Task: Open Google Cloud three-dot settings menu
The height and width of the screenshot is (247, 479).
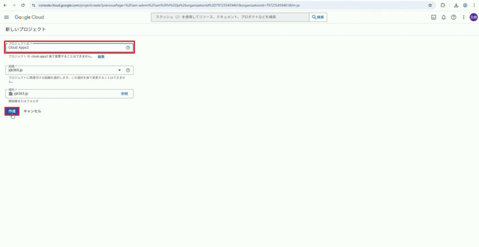Action: (464, 17)
